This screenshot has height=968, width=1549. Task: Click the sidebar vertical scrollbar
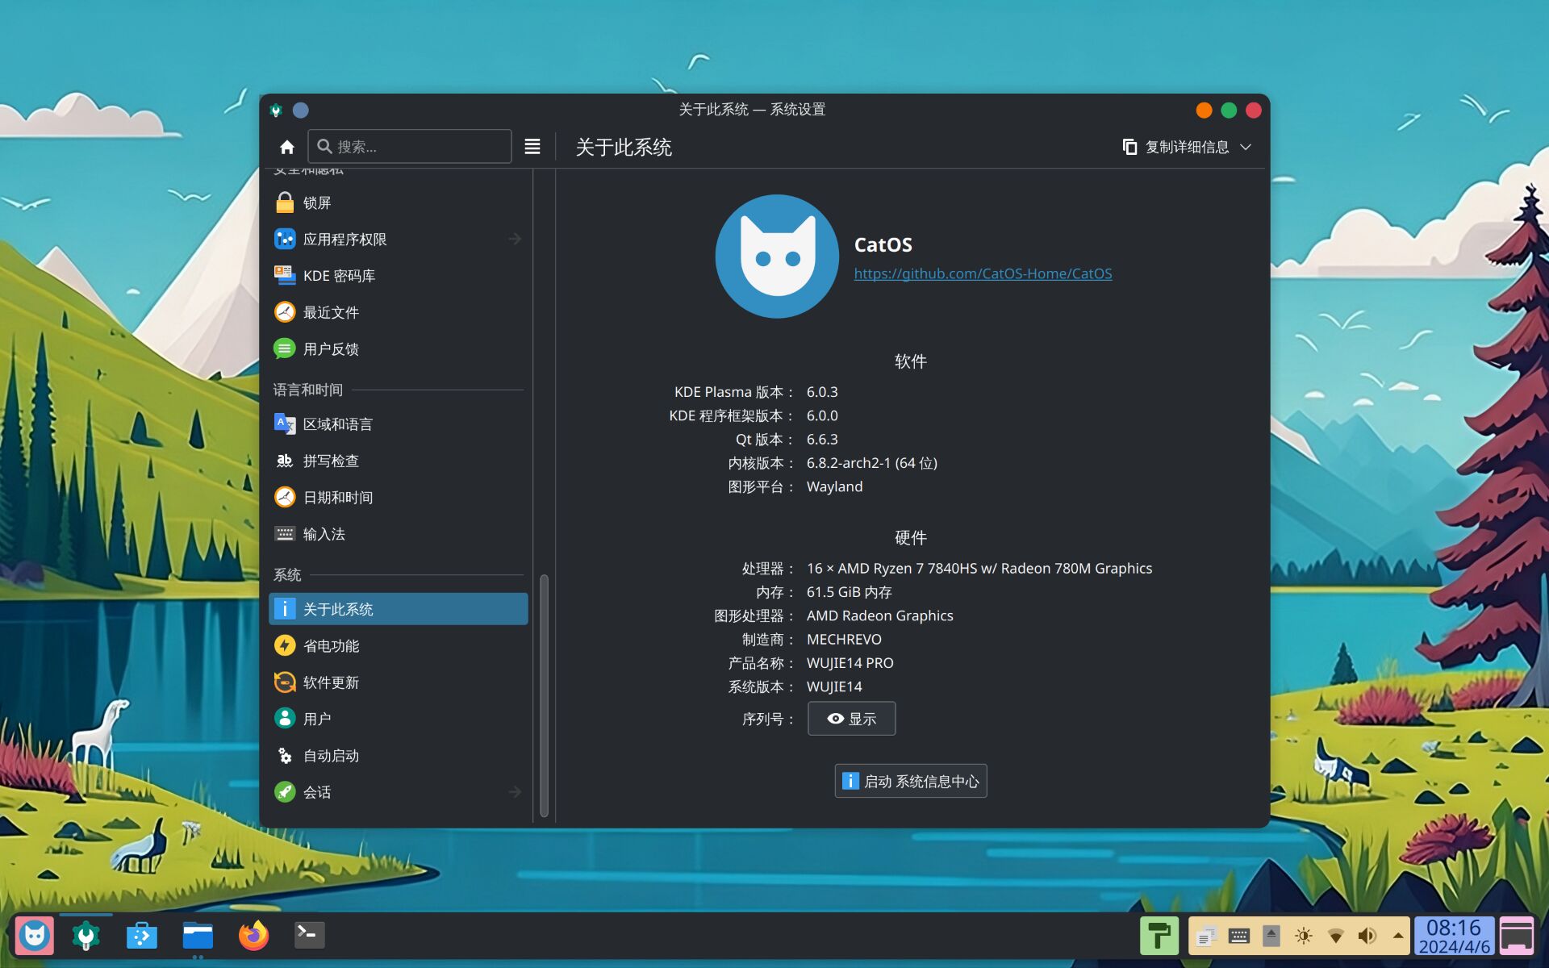click(544, 695)
